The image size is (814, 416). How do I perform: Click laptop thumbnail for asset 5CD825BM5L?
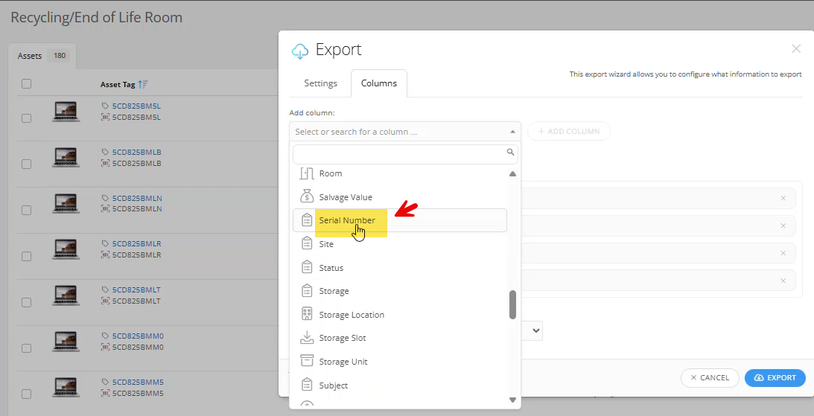tap(66, 112)
